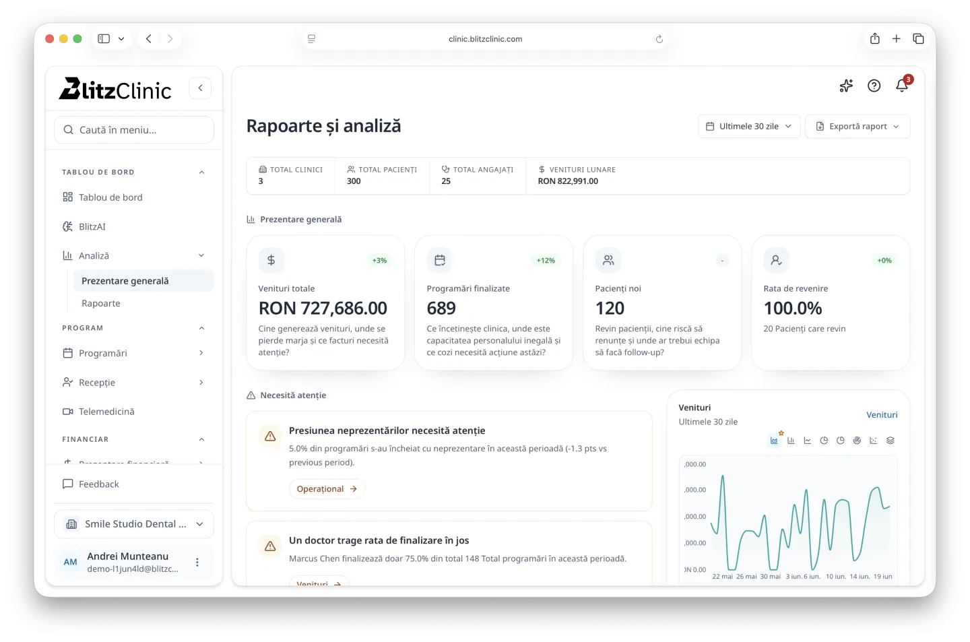The height and width of the screenshot is (642, 970).
Task: Click the AM avatar in the sidebar
Action: (71, 562)
